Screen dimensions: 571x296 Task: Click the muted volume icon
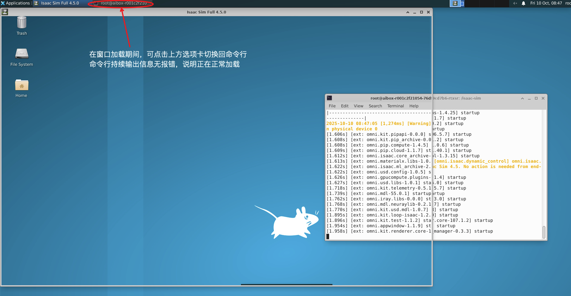point(515,3)
